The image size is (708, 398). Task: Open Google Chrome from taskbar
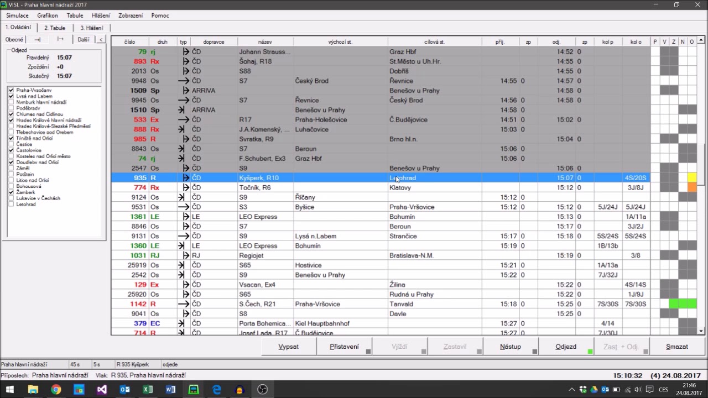[x=56, y=390]
